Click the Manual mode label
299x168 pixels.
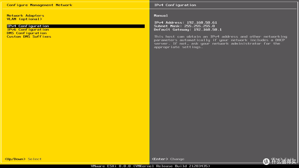[161, 16]
